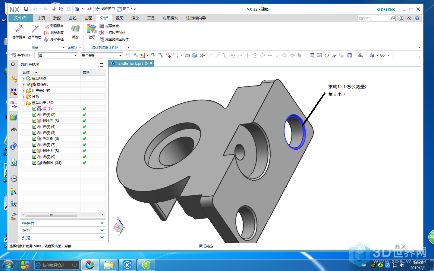Uncheck the 拔模 (2) feature checkbox
Viewport: 434px width, 271px height.
34,115
